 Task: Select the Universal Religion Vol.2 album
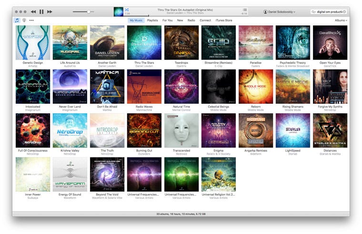219,175
